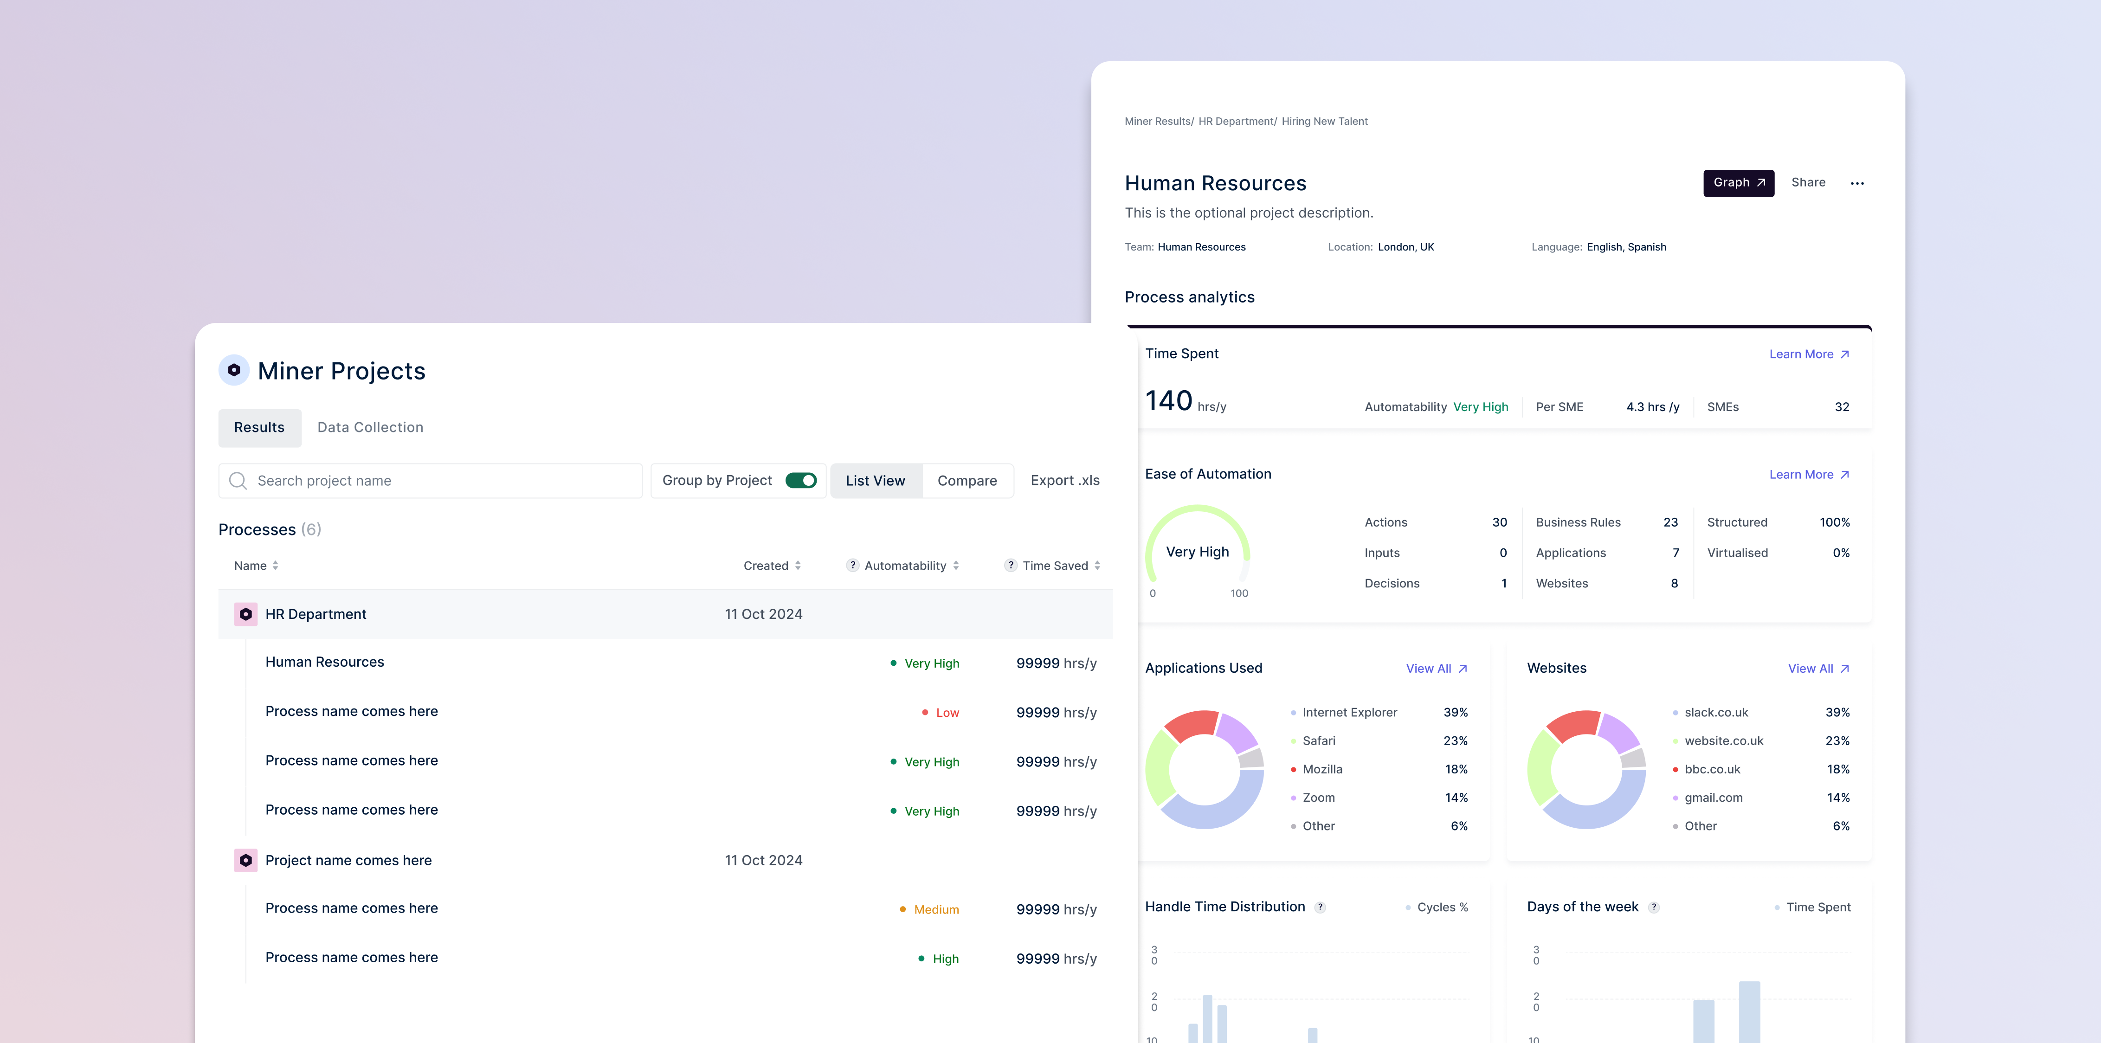Click Export .xls button

click(x=1065, y=481)
